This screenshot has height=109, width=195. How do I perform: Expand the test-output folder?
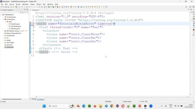click(3, 43)
